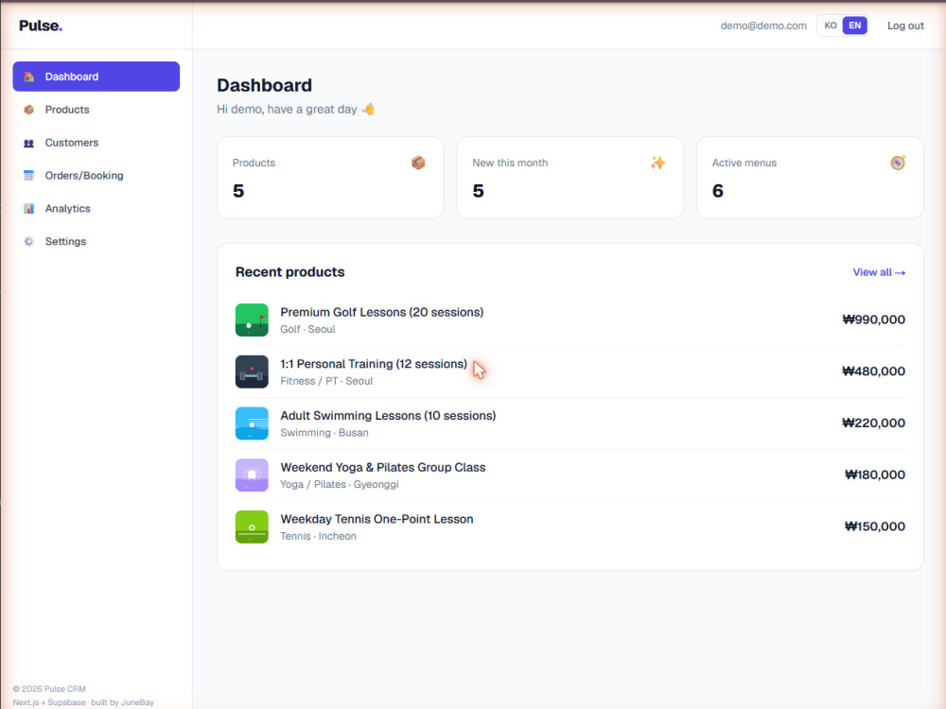Click the Golf · Seoul subtitle

click(307, 329)
